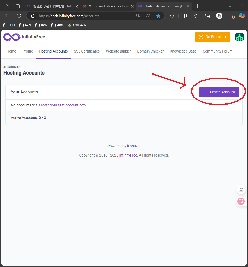248x267 pixels.
Task: Click the Create Account button
Action: [x=219, y=92]
